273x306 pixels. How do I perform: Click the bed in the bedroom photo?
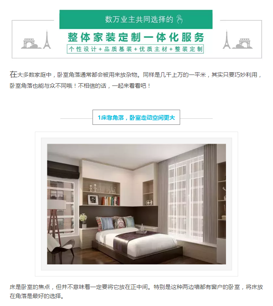pyautogui.click(x=137, y=242)
